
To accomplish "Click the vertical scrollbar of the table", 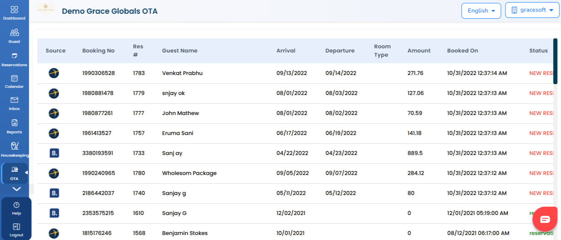I will (x=555, y=61).
